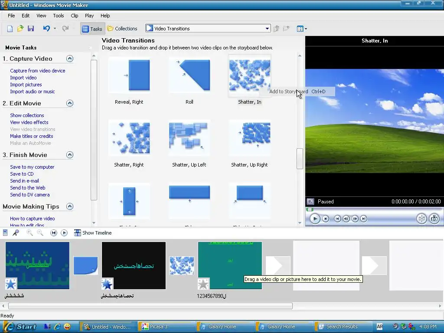Screen dimensions: 444x333
Task: Open the Views dropdown button
Action: 302,29
